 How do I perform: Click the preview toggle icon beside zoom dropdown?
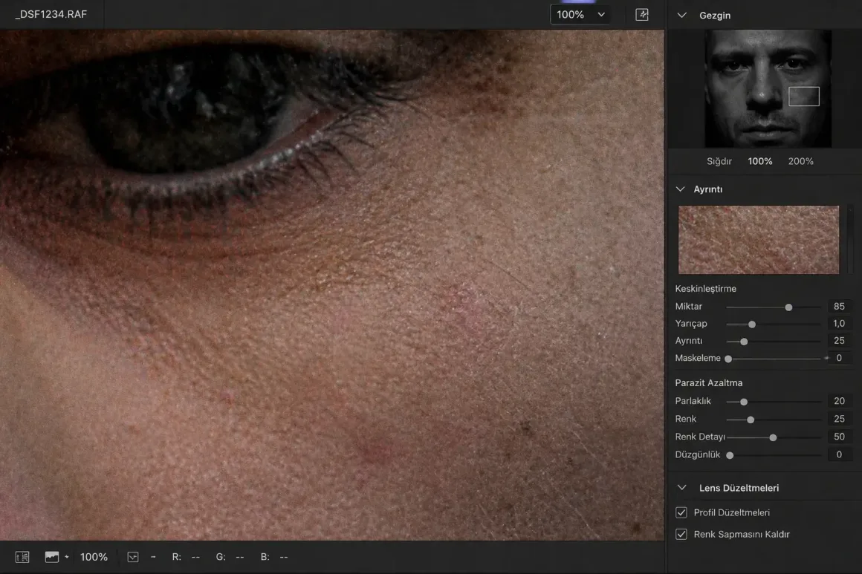pos(642,15)
